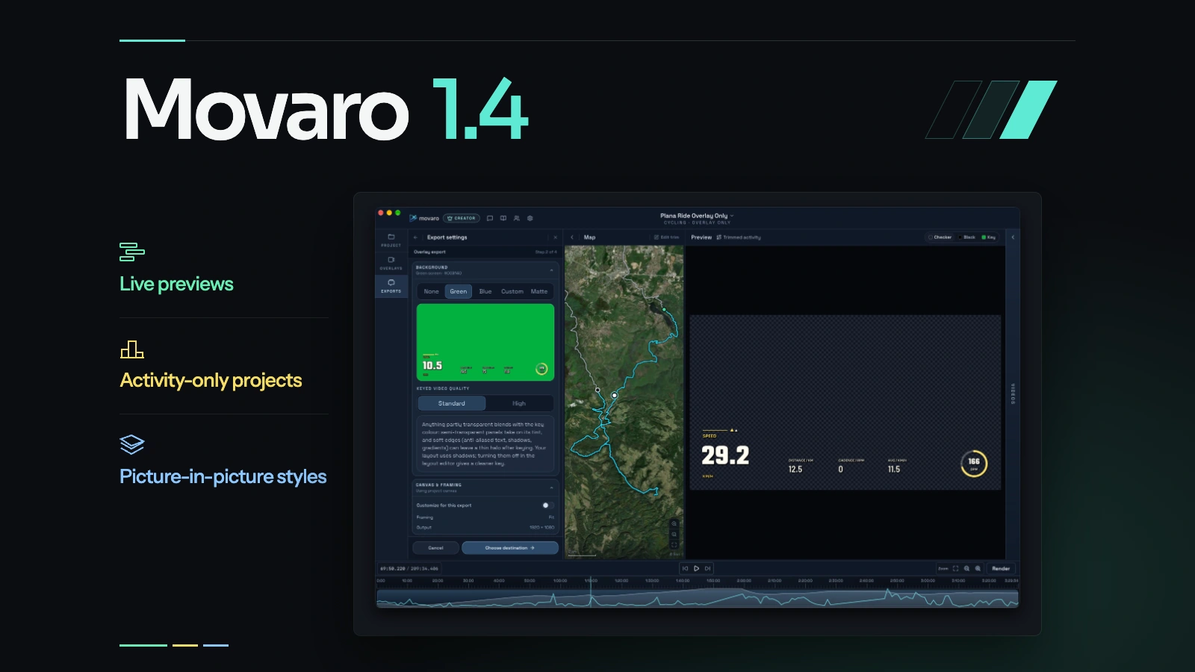The width and height of the screenshot is (1195, 672).
Task: Zoom in the timeline
Action: tap(978, 568)
